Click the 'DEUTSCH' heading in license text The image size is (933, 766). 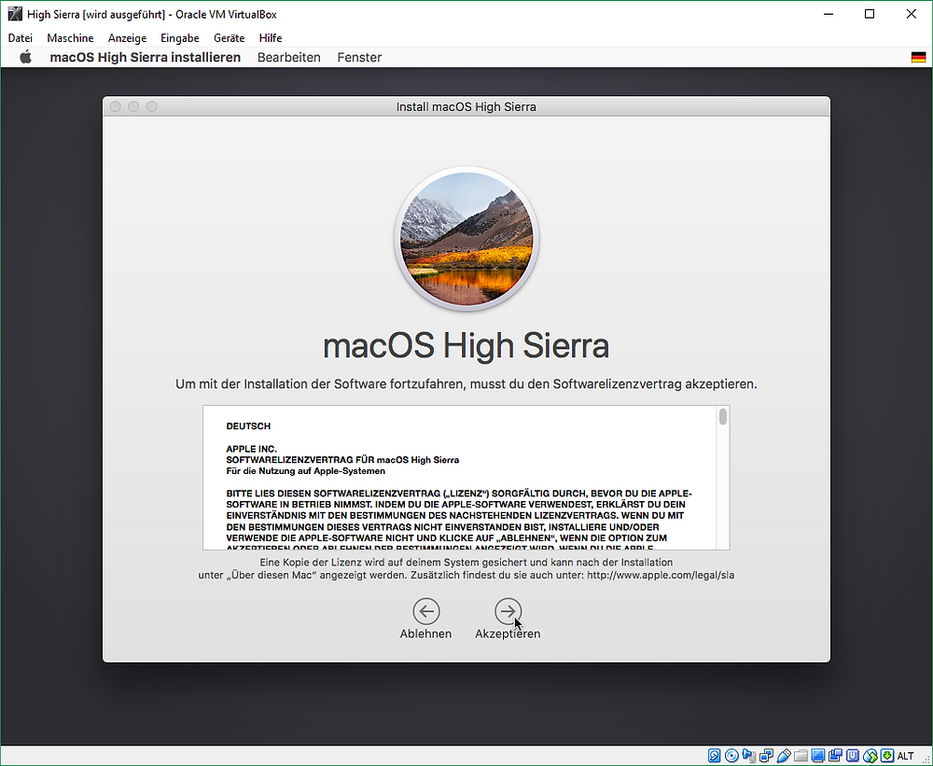248,426
